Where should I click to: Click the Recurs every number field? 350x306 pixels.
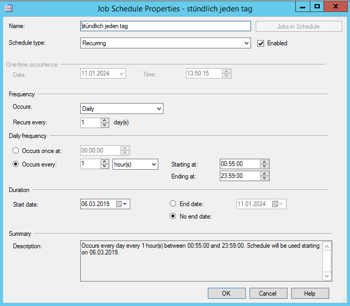[x=91, y=122]
